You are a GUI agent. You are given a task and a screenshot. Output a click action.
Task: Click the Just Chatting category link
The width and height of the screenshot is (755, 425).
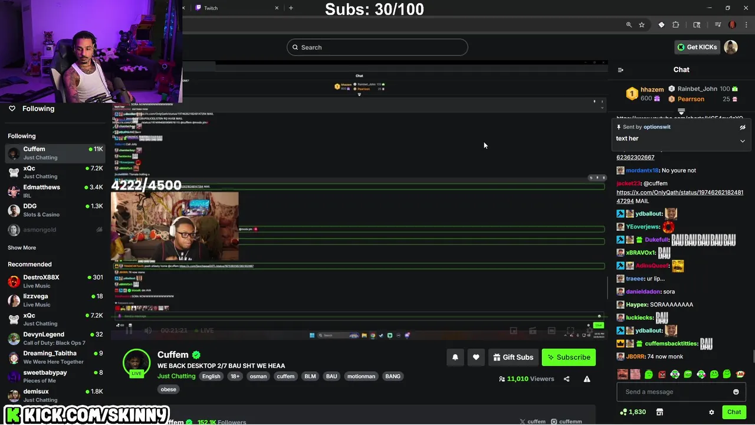point(176,376)
